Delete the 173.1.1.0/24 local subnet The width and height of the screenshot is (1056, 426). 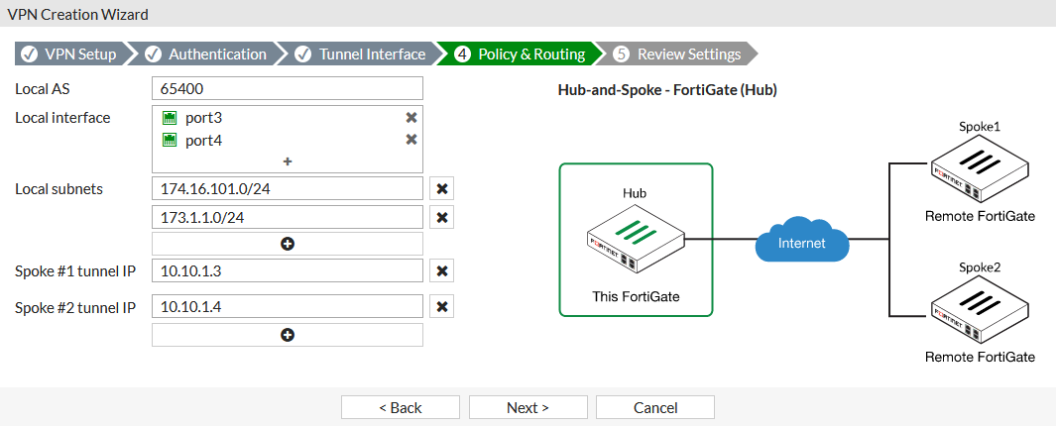point(442,217)
